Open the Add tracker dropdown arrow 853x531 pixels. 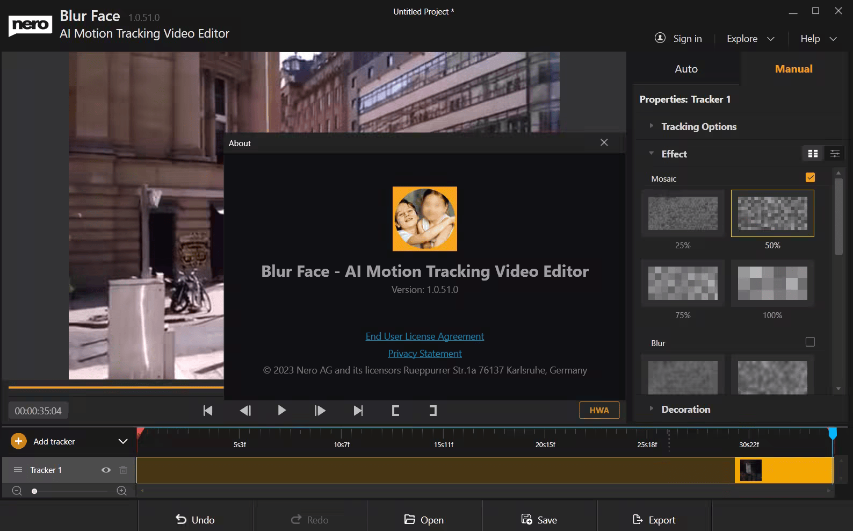coord(123,441)
